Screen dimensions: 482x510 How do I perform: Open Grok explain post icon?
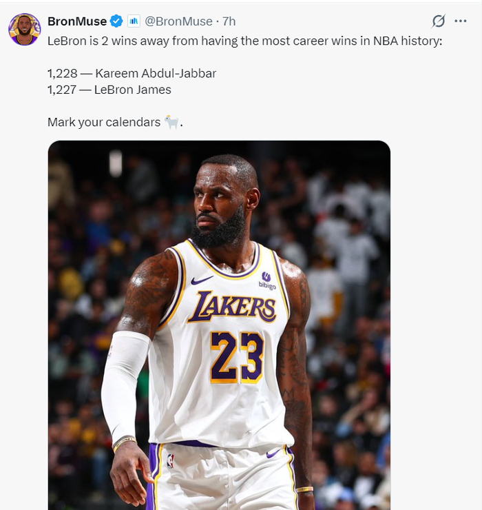click(x=438, y=21)
